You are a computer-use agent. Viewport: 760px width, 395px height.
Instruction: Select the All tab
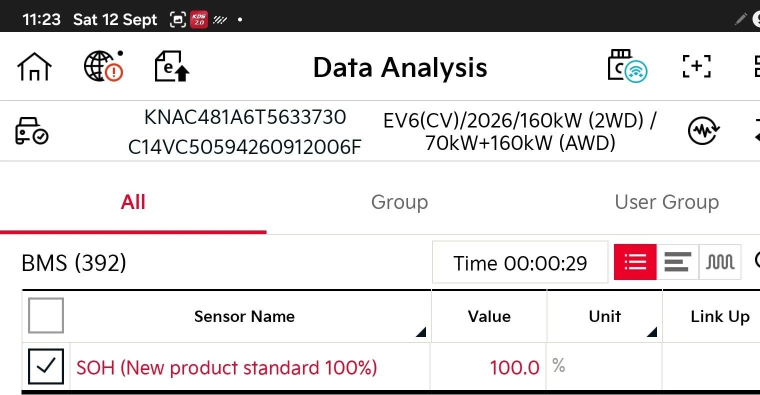pos(133,202)
